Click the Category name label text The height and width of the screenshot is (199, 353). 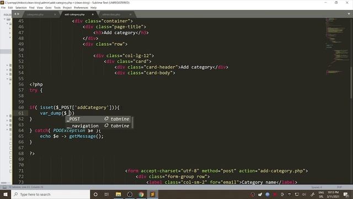259,182
